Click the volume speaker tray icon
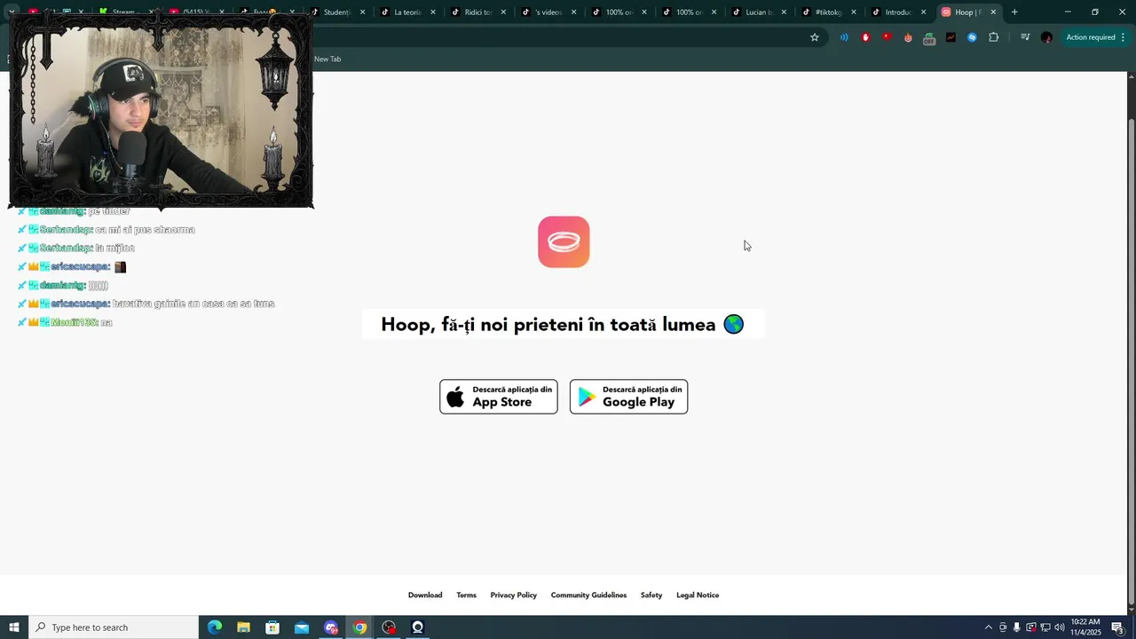 click(x=1059, y=627)
